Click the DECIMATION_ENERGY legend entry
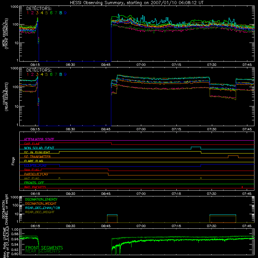Image resolution: width=258 pixels, height=258 pixels. tap(41, 199)
